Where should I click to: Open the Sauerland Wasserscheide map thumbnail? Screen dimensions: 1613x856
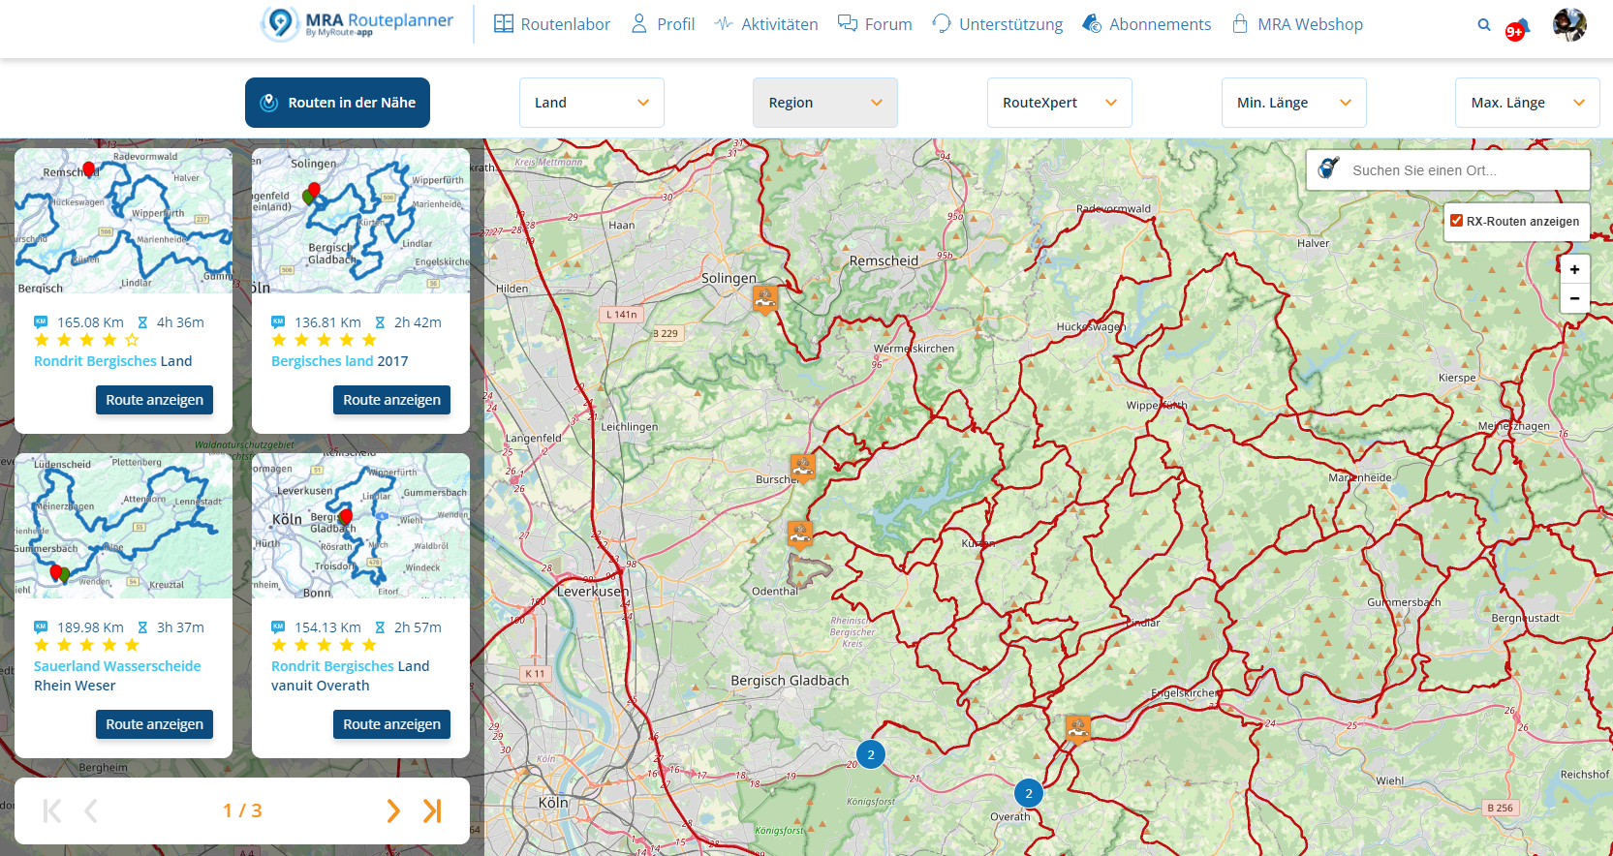pyautogui.click(x=123, y=526)
